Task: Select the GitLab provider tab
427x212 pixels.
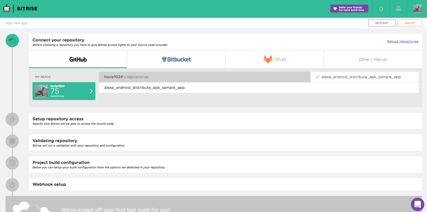Action: point(274,59)
